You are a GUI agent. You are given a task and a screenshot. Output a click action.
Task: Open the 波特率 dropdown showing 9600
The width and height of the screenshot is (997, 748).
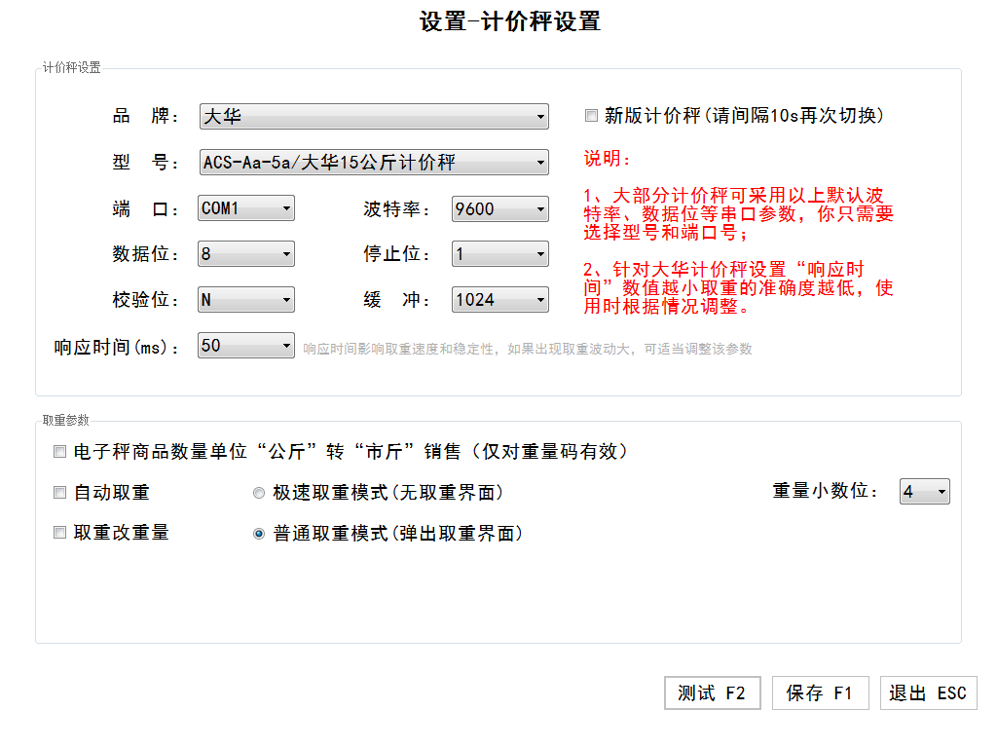click(499, 208)
